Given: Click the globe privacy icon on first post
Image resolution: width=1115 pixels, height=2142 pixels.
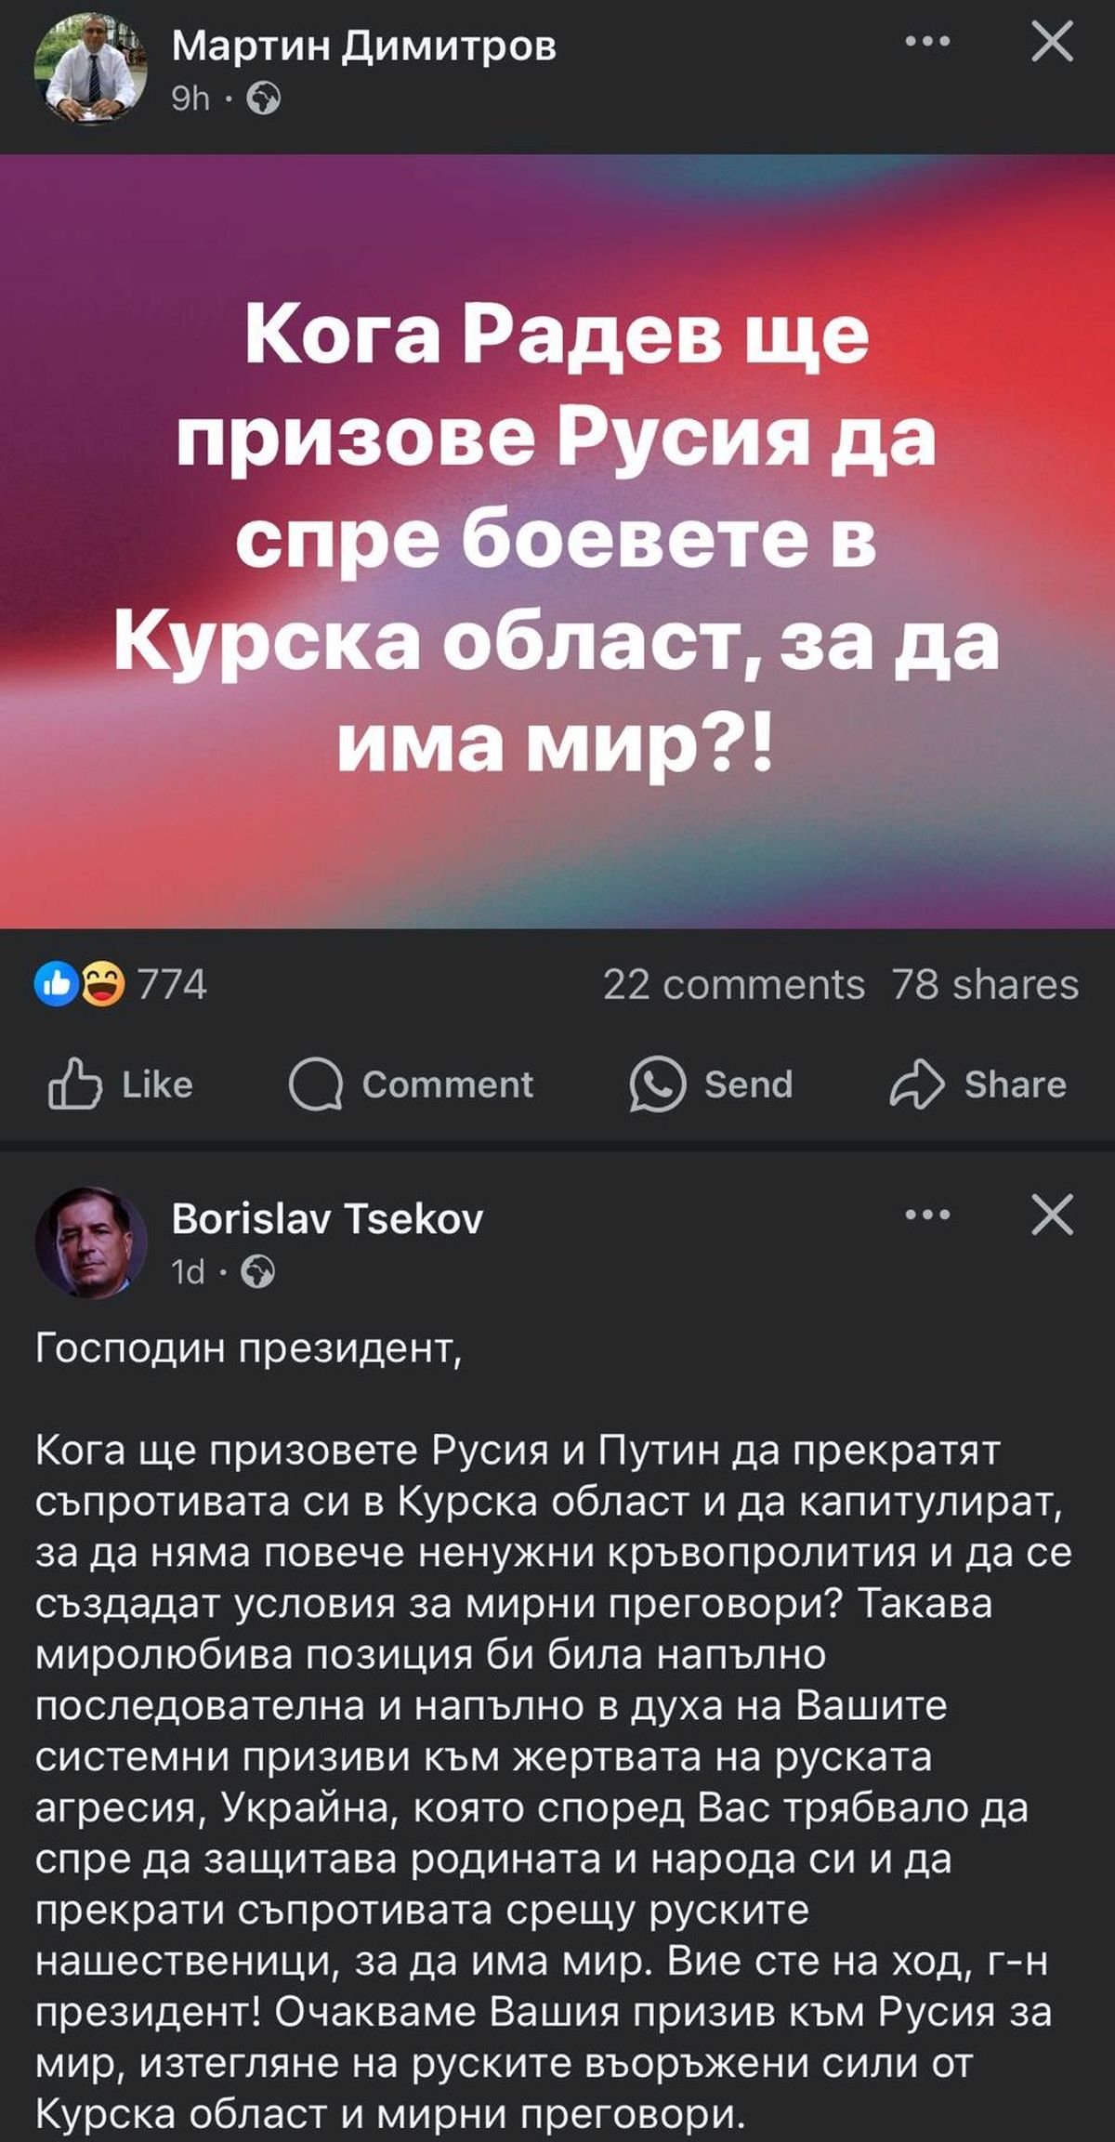Looking at the screenshot, I should 263,99.
